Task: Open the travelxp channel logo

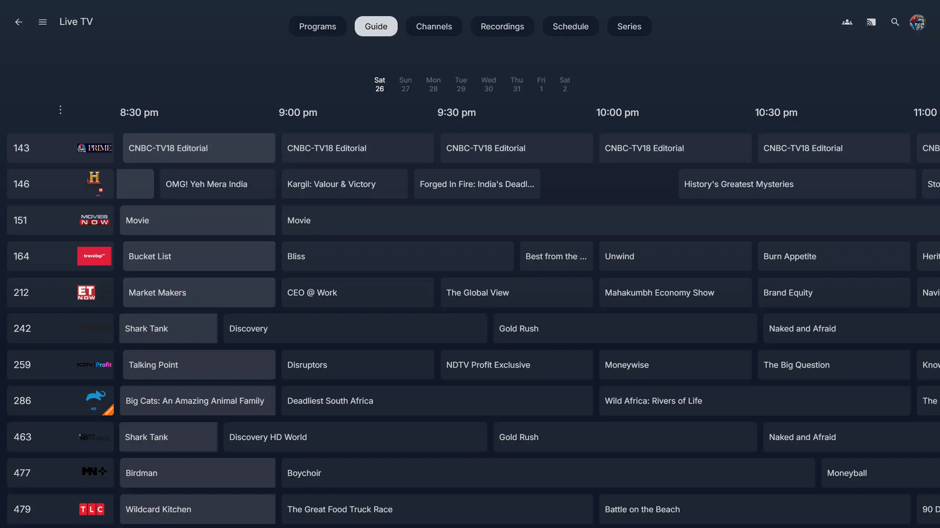Action: tap(94, 256)
